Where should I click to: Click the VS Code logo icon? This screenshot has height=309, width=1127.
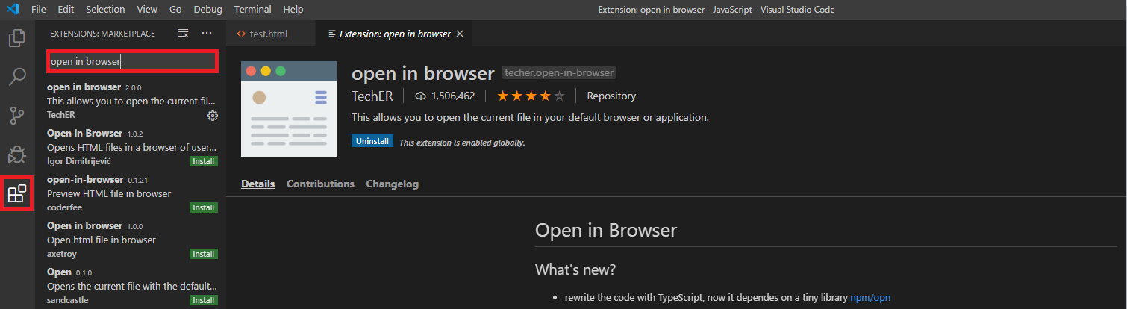point(13,10)
